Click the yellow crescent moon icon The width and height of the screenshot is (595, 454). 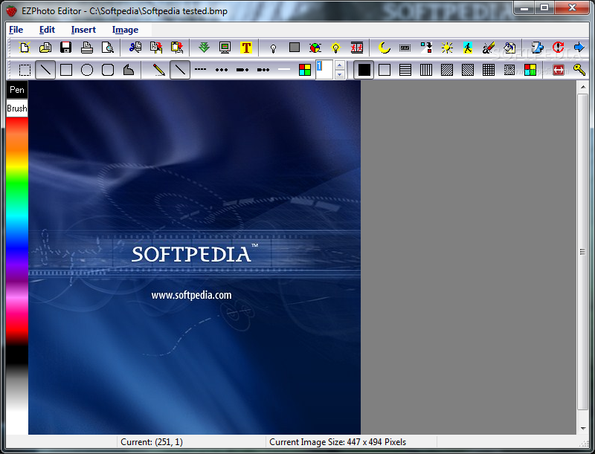click(x=385, y=48)
